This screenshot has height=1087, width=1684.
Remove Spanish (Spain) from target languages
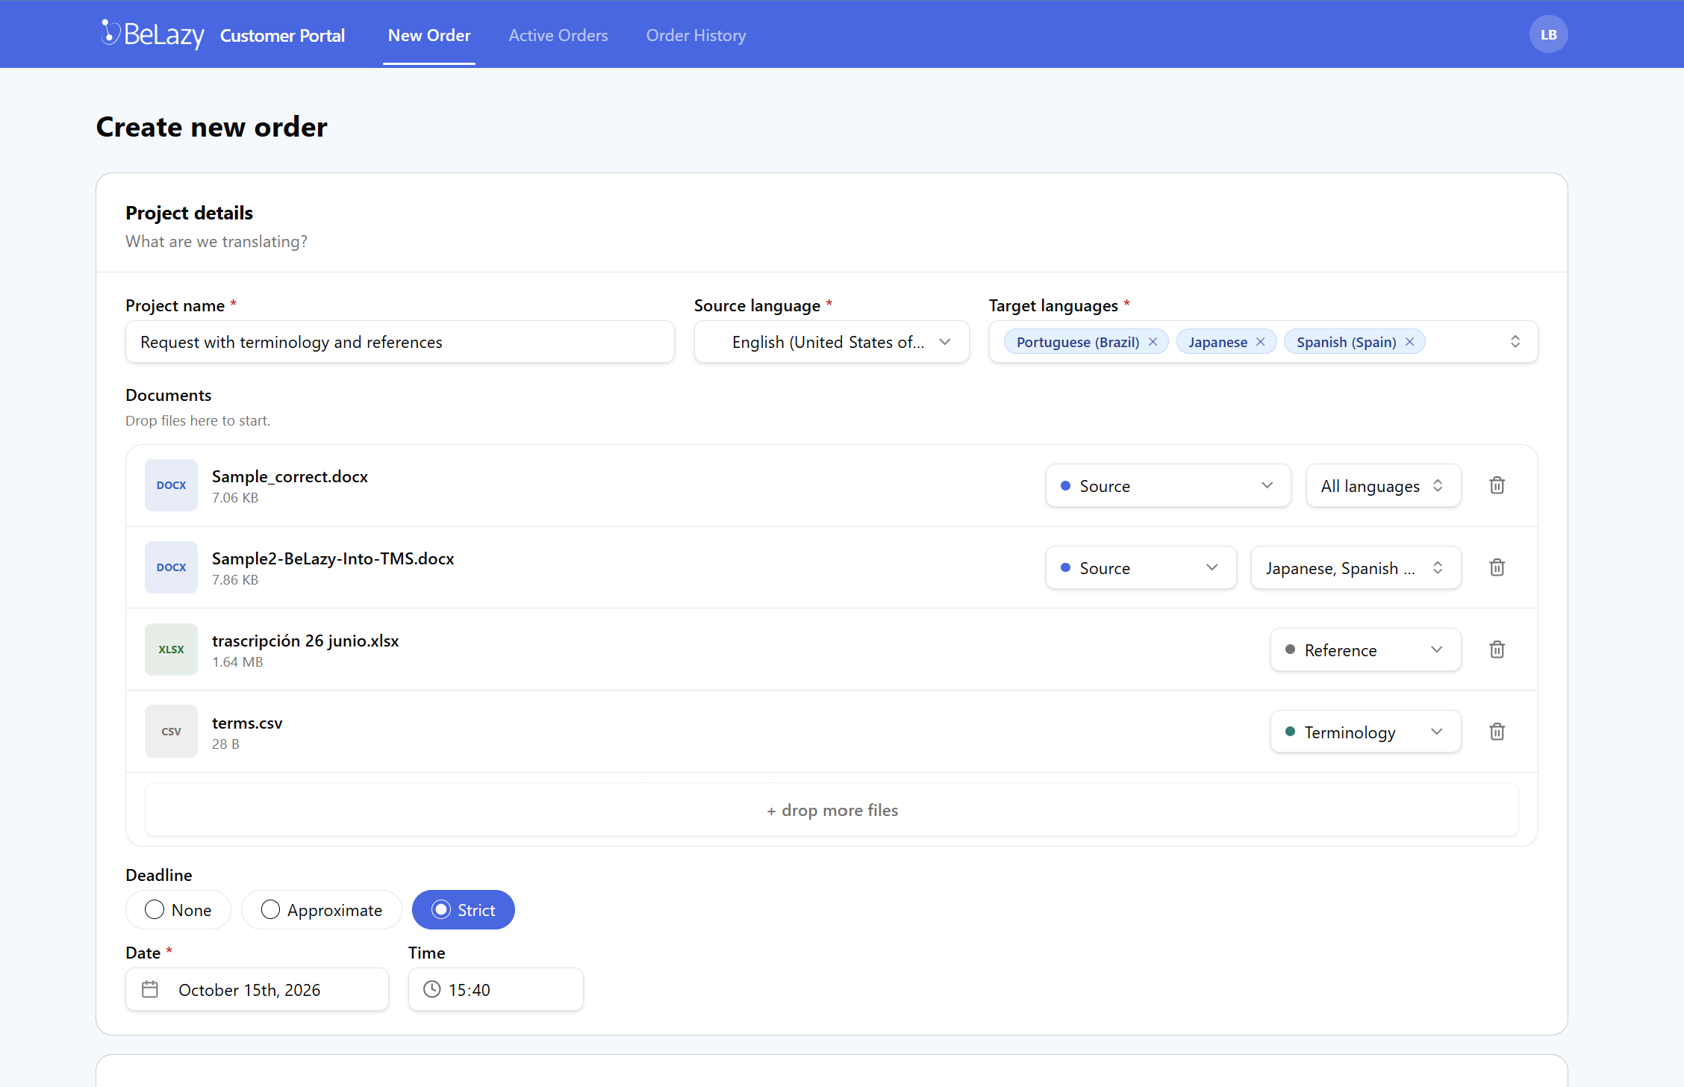(1409, 342)
